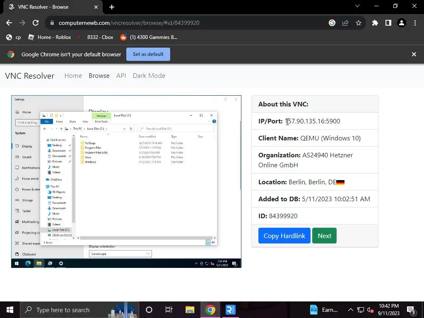The height and width of the screenshot is (318, 424).
Task: Open the network tray icon
Action: [361, 310]
